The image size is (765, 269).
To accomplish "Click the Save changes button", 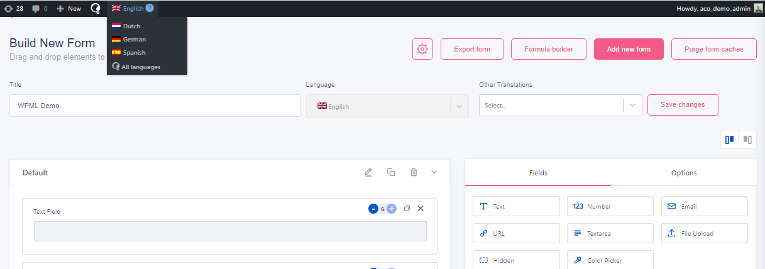I will coord(683,105).
